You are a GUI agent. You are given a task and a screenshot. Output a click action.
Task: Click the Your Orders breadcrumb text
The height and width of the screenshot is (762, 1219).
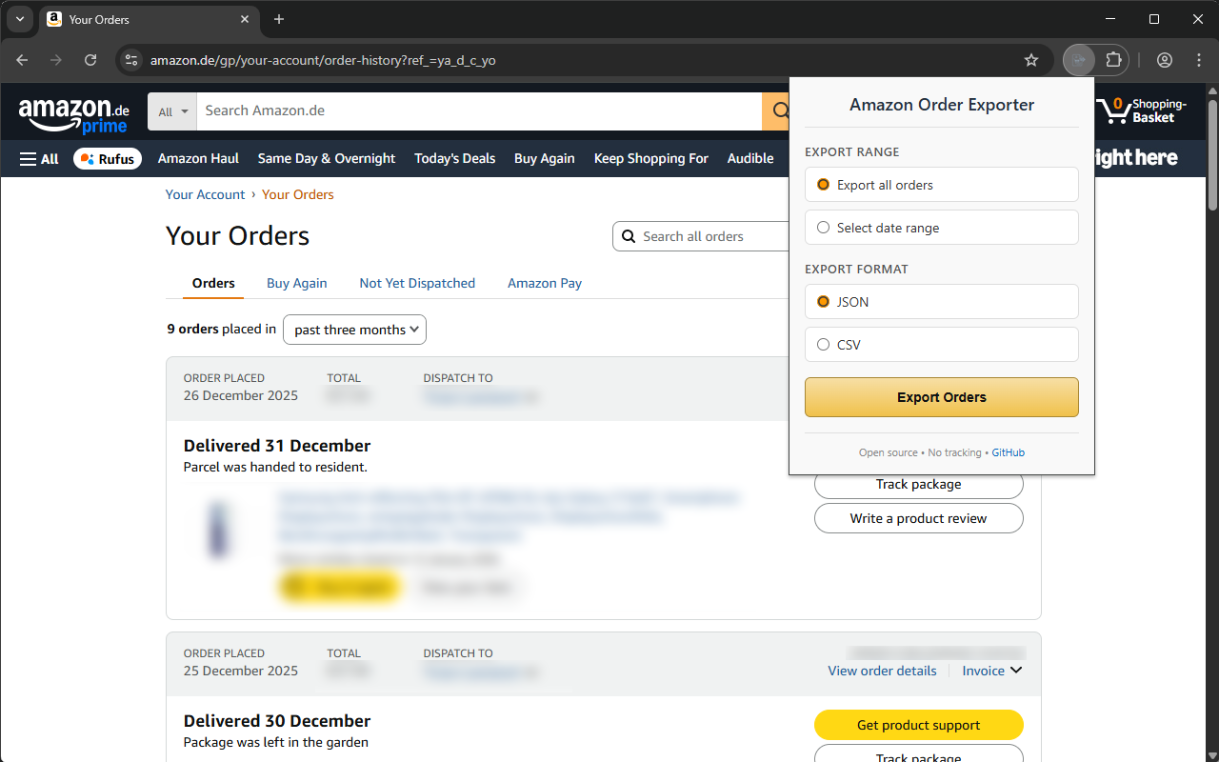point(298,194)
